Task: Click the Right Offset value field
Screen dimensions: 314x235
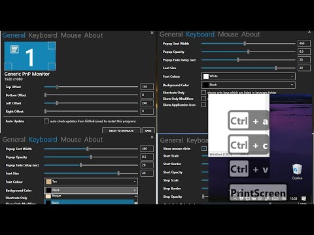Action: point(147,111)
